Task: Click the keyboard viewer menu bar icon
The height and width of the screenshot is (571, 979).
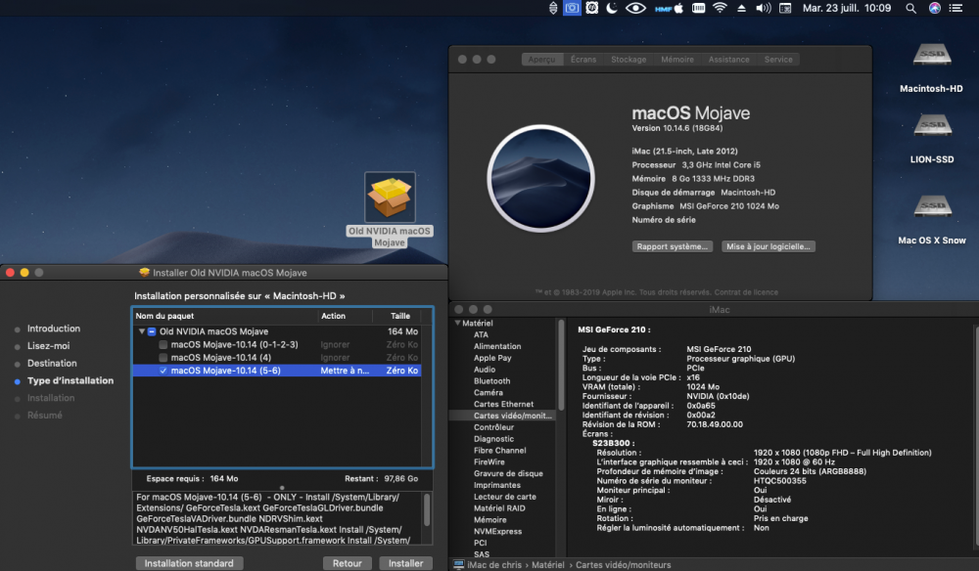Action: click(785, 8)
